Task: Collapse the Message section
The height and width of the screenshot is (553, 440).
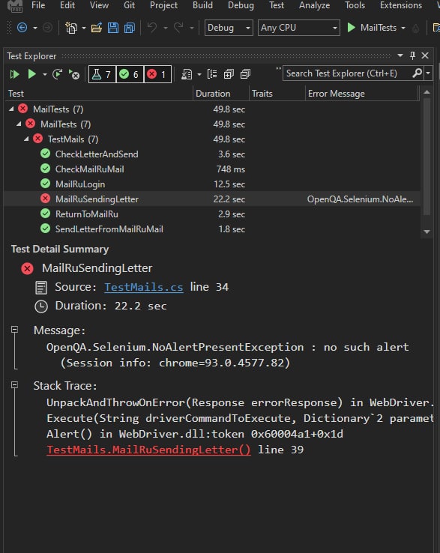Action: tap(14, 330)
